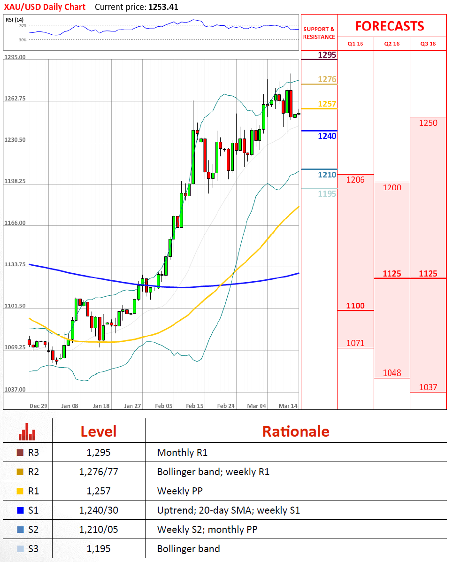Click the Q3 forecast high 1250
Viewport: 453px width, 562px height.
point(428,123)
